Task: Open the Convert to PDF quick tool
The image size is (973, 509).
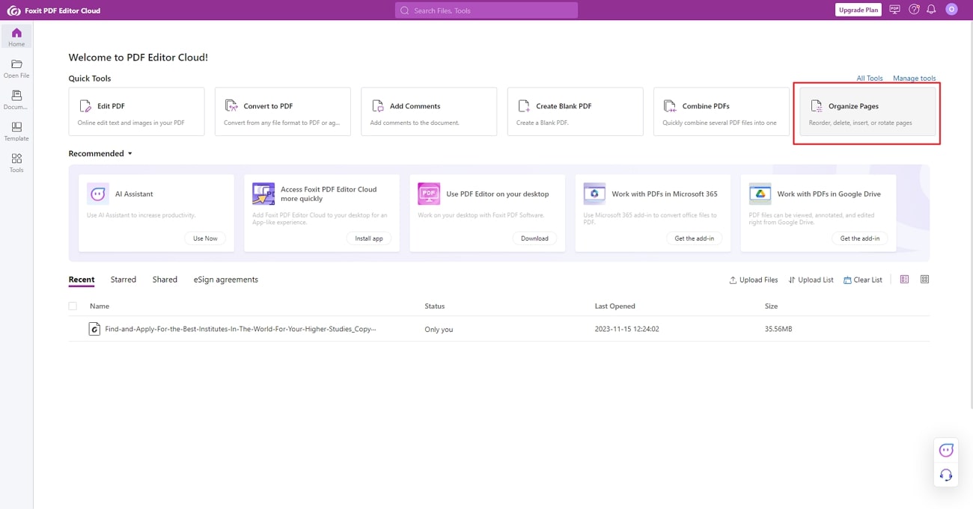Action: coord(283,111)
